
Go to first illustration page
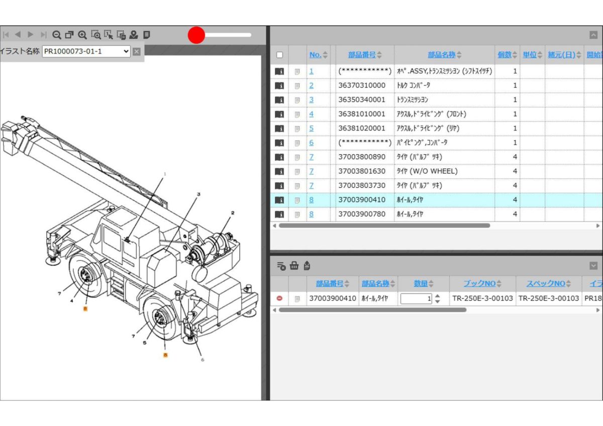[6, 35]
